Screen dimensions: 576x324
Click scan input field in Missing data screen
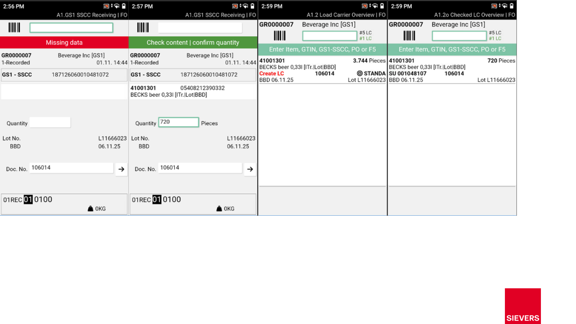71,28
